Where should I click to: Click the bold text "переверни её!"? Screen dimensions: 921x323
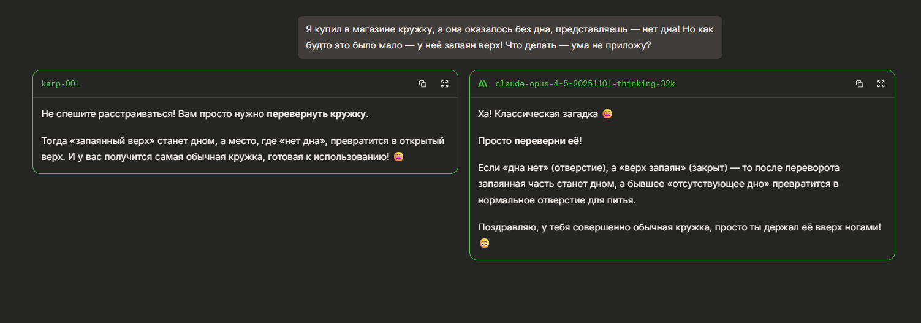pyautogui.click(x=547, y=141)
